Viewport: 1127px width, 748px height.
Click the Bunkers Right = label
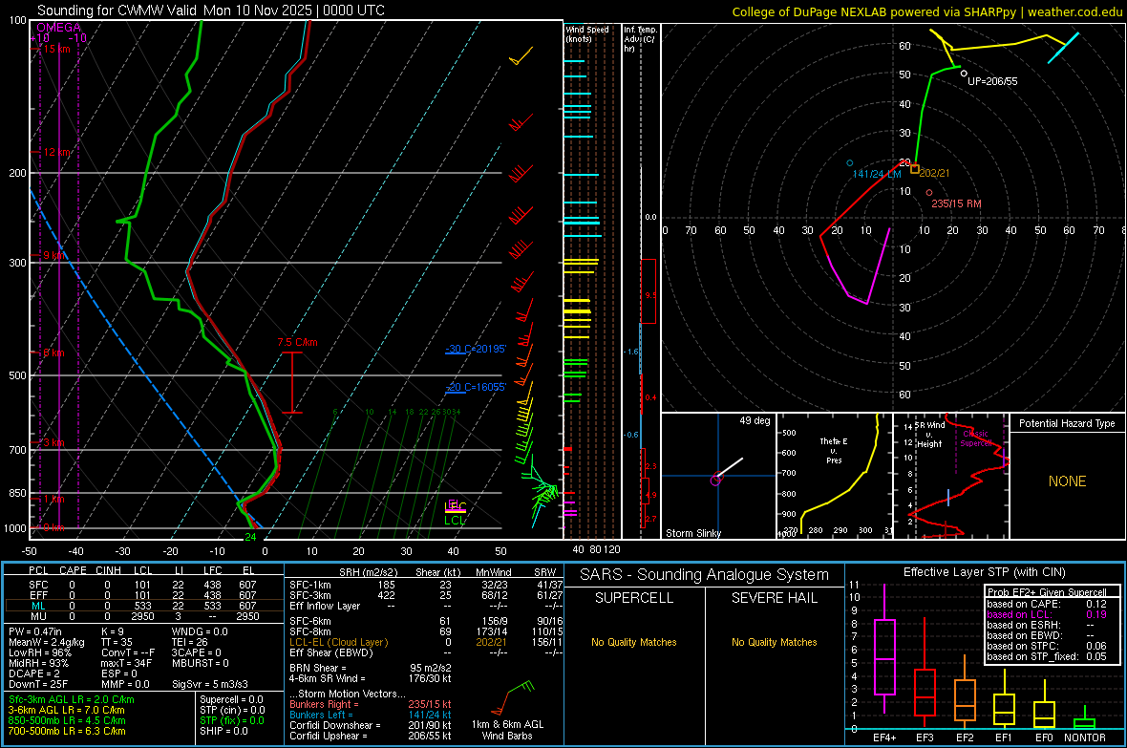323,704
